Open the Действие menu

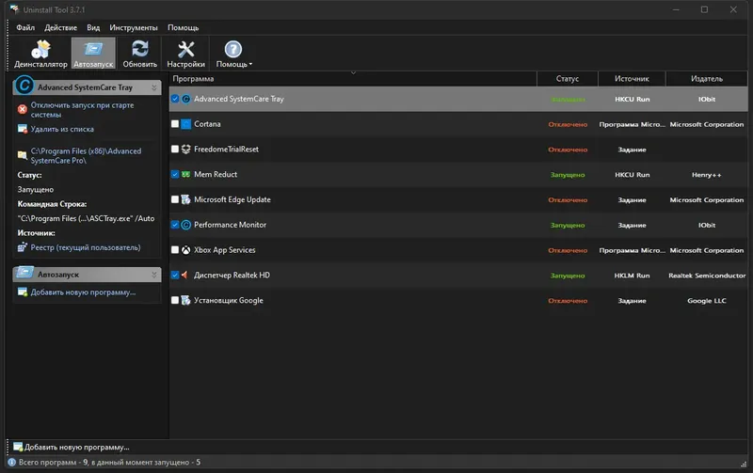point(60,28)
